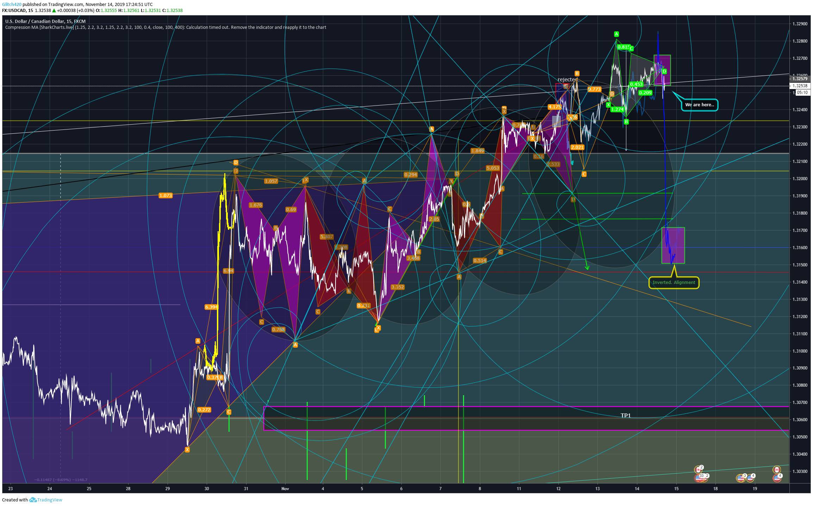Open the Glitch420 author profile link

click(x=12, y=4)
